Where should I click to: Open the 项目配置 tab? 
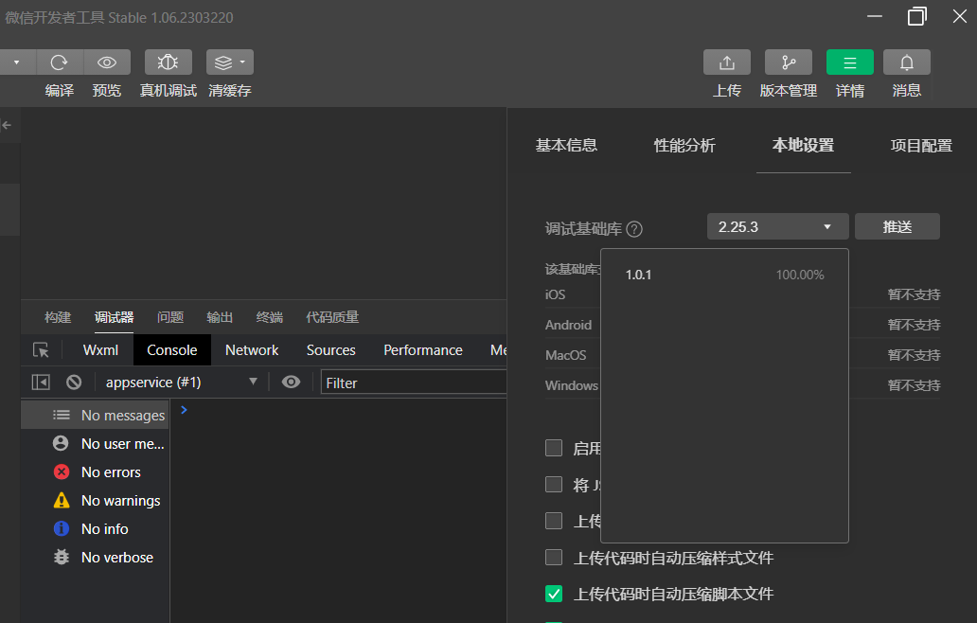921,145
